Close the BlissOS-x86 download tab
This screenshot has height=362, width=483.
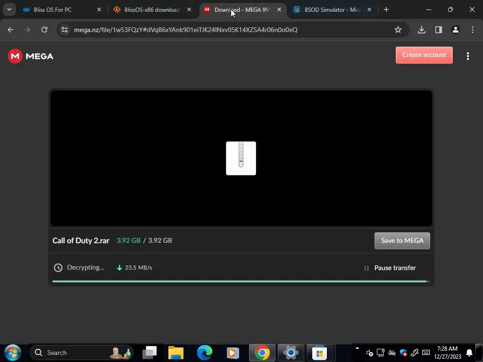click(189, 10)
